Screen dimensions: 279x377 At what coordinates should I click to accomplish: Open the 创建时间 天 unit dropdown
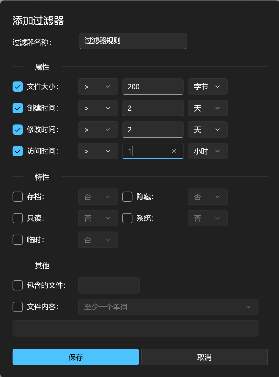208,108
